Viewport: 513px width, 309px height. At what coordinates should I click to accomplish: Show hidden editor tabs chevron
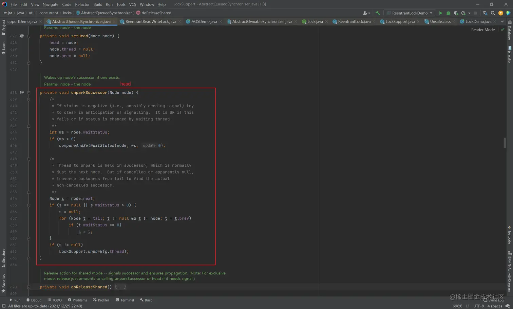(502, 21)
